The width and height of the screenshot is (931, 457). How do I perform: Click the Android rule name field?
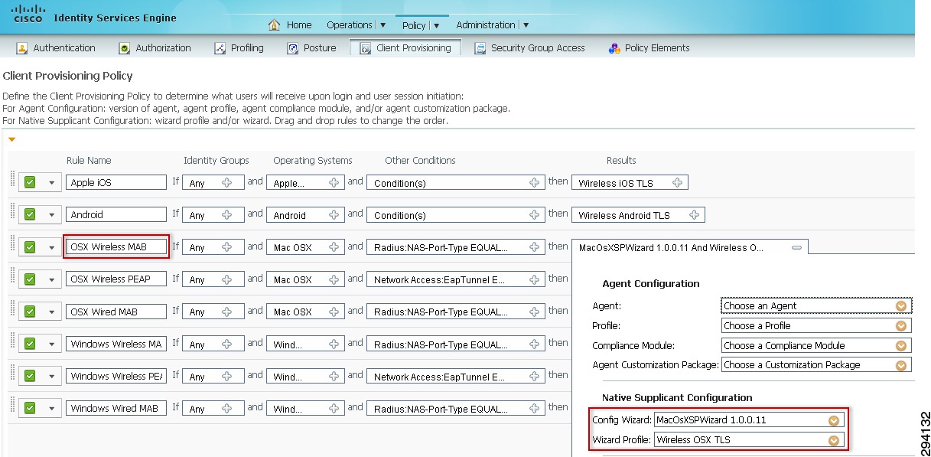pyautogui.click(x=116, y=214)
